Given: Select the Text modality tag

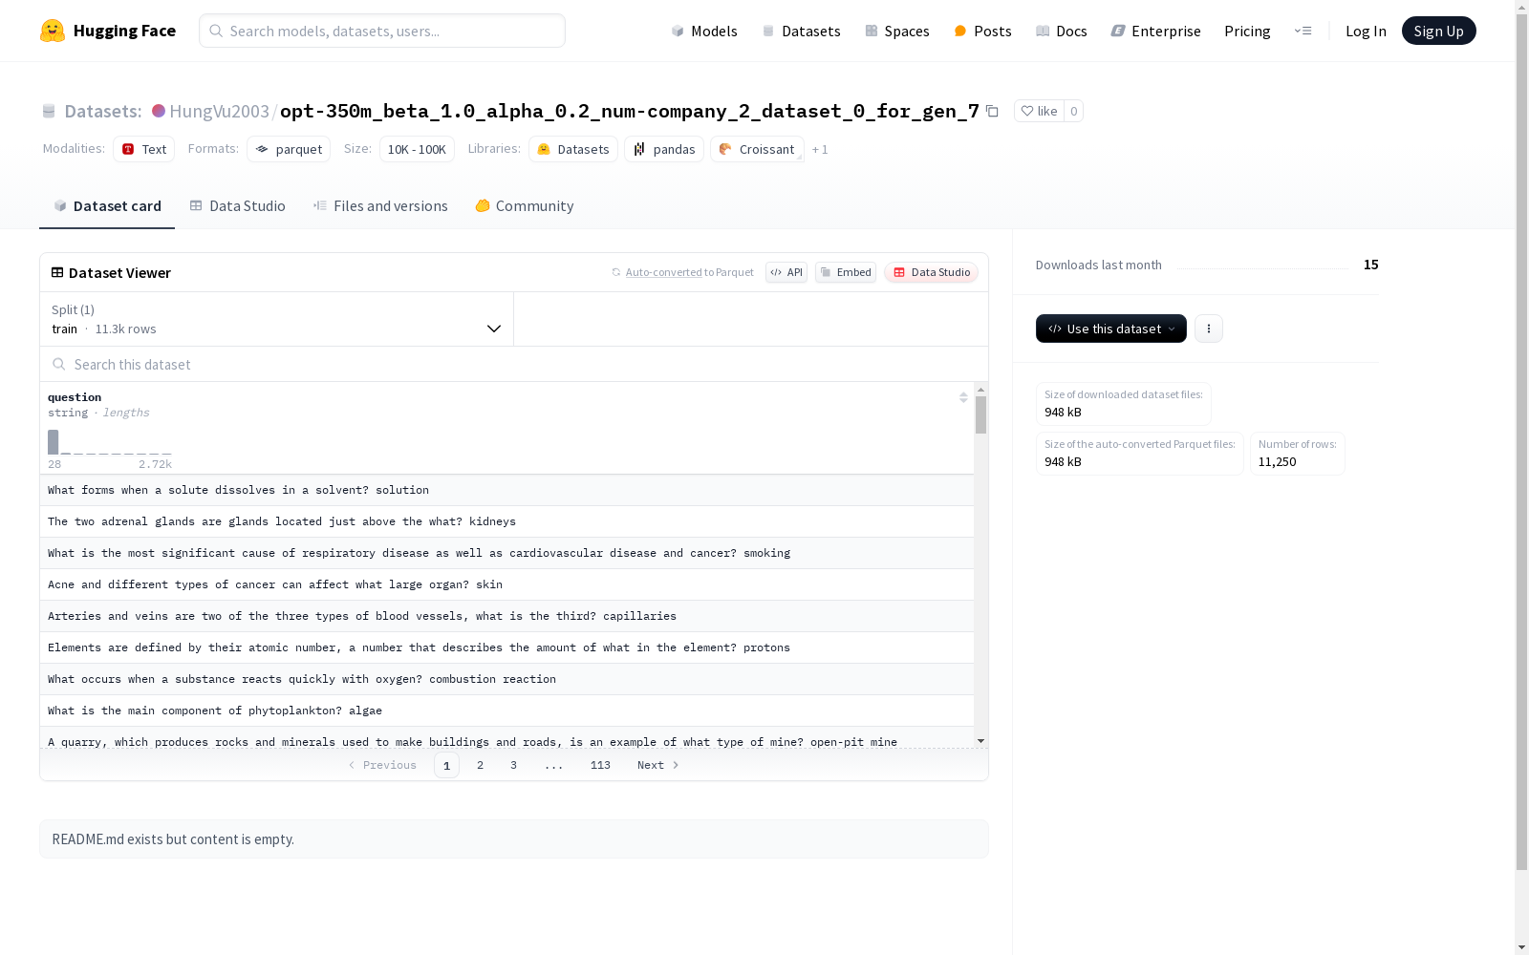Looking at the screenshot, I should (144, 149).
